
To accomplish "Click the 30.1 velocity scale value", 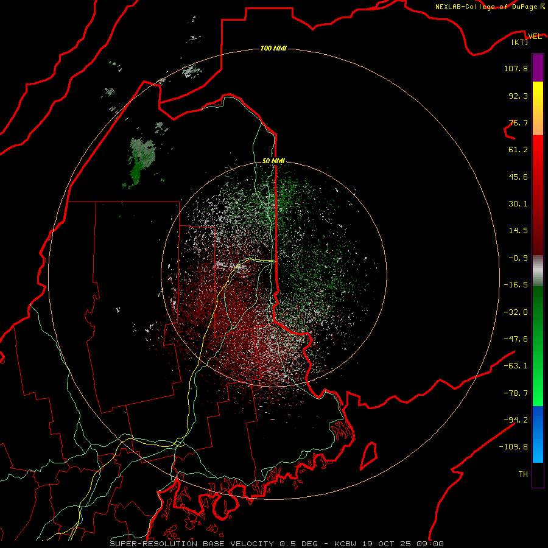I will click(518, 204).
